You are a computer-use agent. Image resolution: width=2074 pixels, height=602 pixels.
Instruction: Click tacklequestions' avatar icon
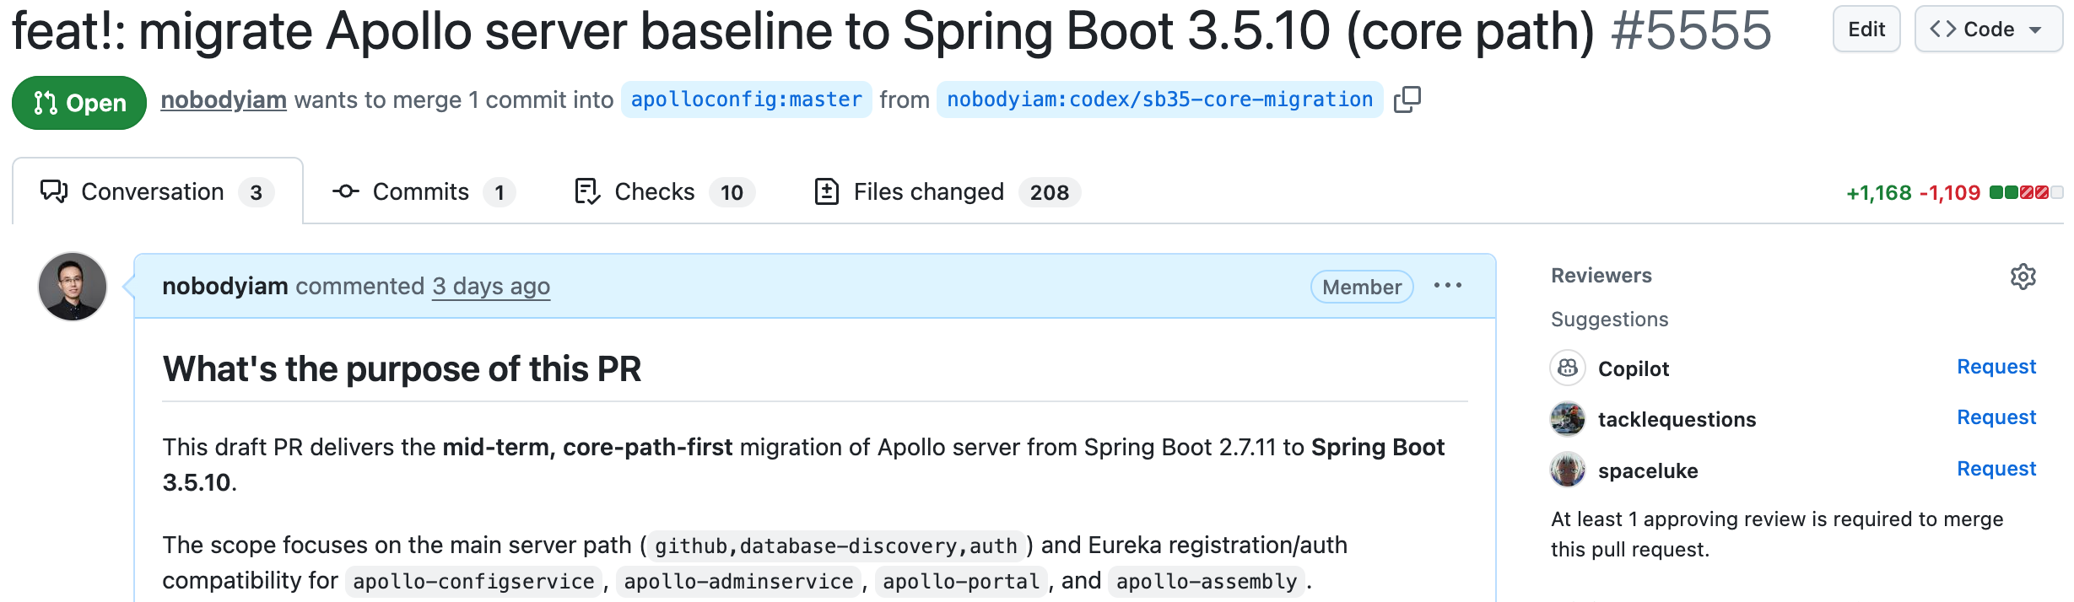1567,419
